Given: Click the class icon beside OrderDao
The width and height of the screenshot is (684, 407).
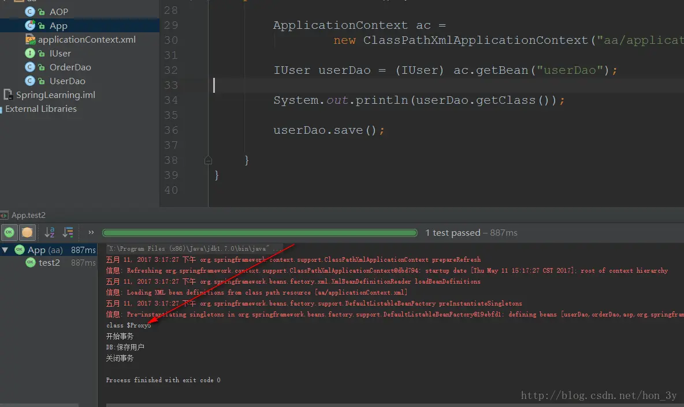Looking at the screenshot, I should tap(29, 67).
